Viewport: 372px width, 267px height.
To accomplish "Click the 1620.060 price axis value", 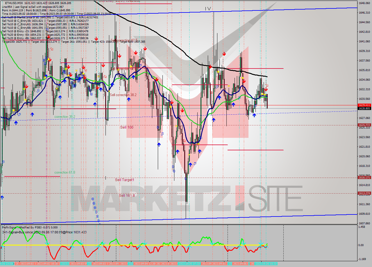I will pos(364,156).
